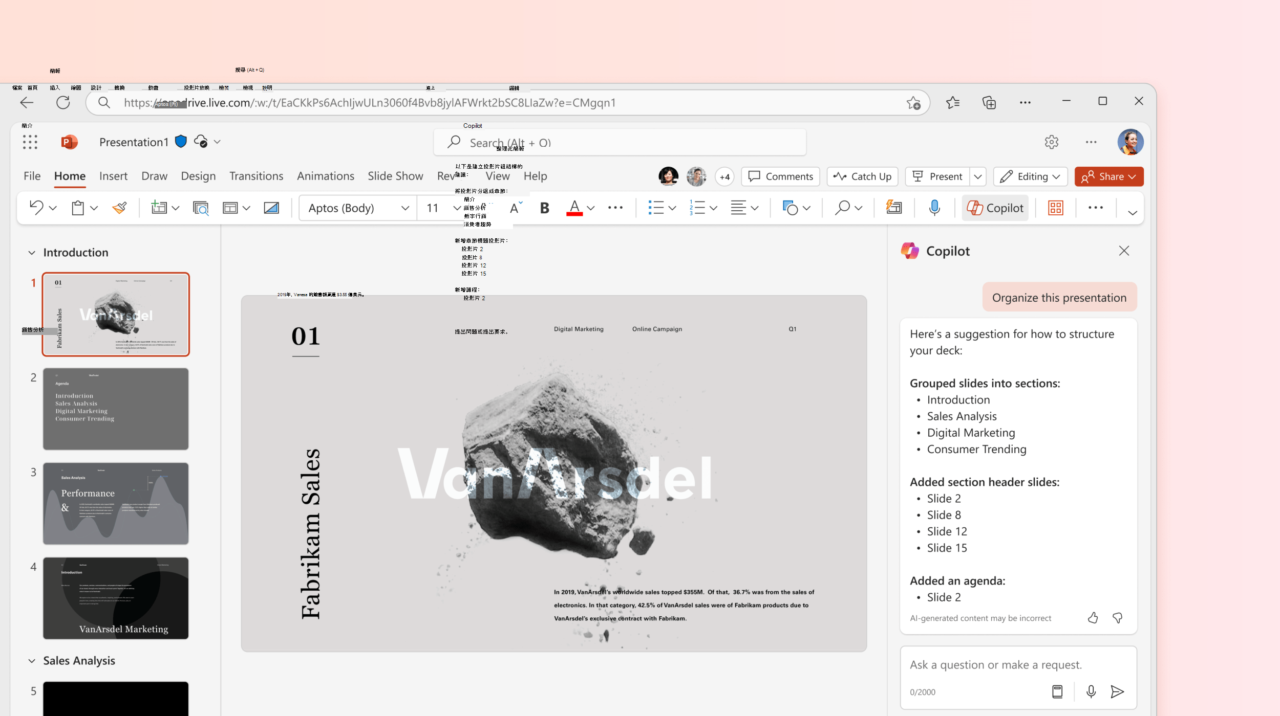Close the Copilot pane
This screenshot has width=1280, height=716.
[x=1124, y=251]
